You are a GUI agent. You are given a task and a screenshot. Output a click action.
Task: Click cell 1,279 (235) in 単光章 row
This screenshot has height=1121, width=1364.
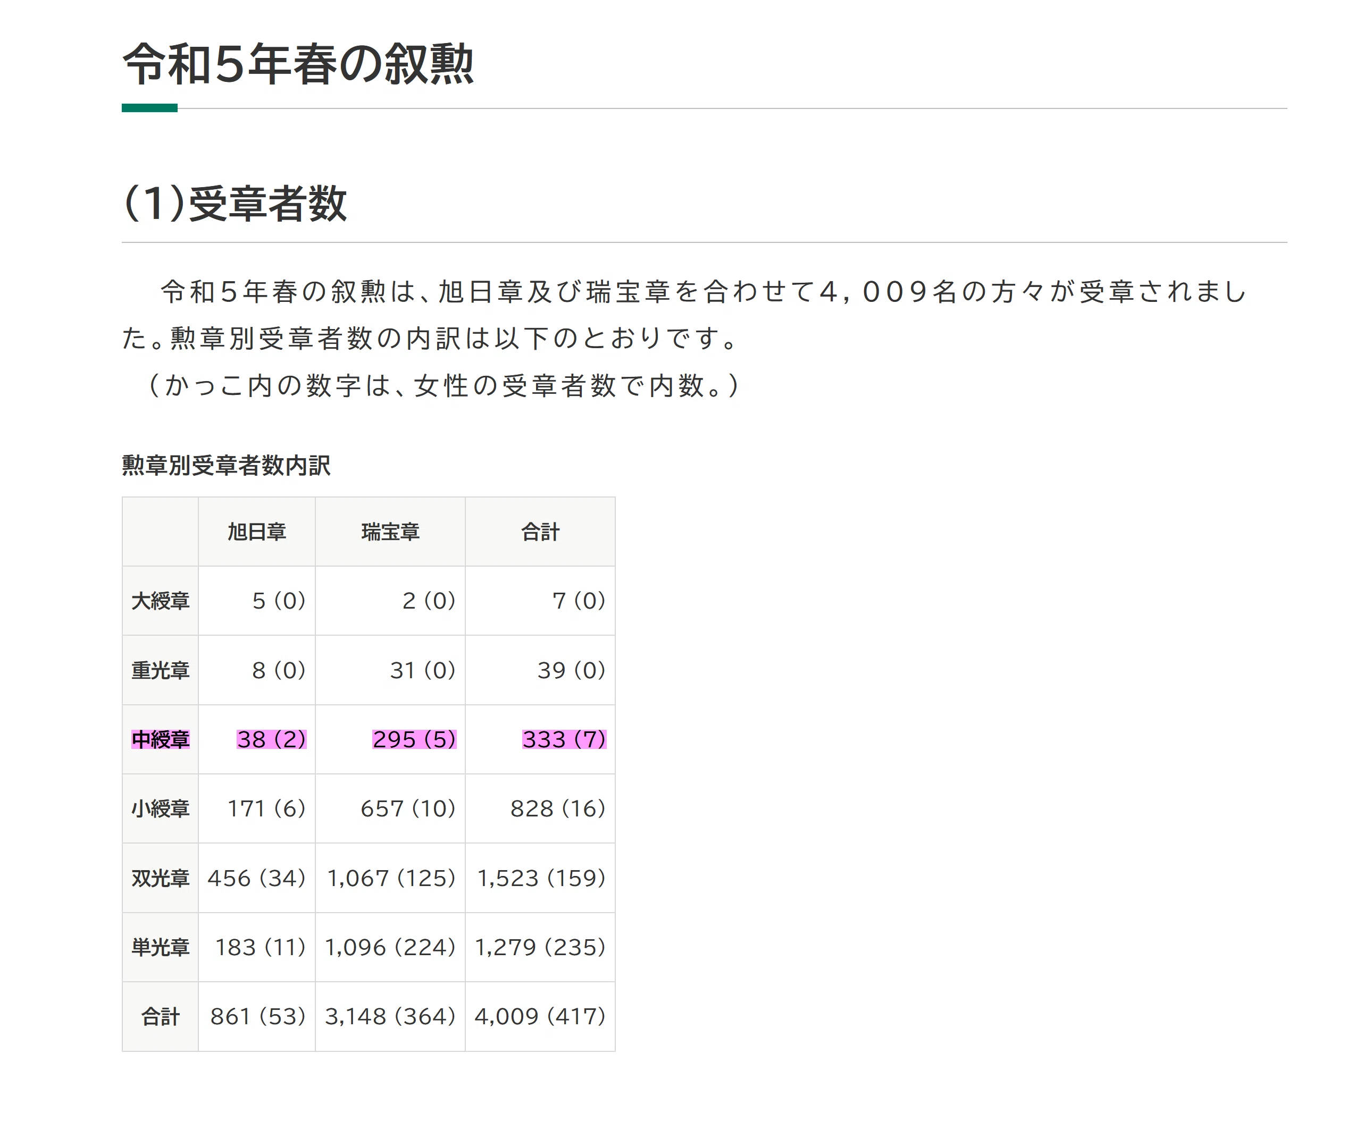pyautogui.click(x=540, y=947)
